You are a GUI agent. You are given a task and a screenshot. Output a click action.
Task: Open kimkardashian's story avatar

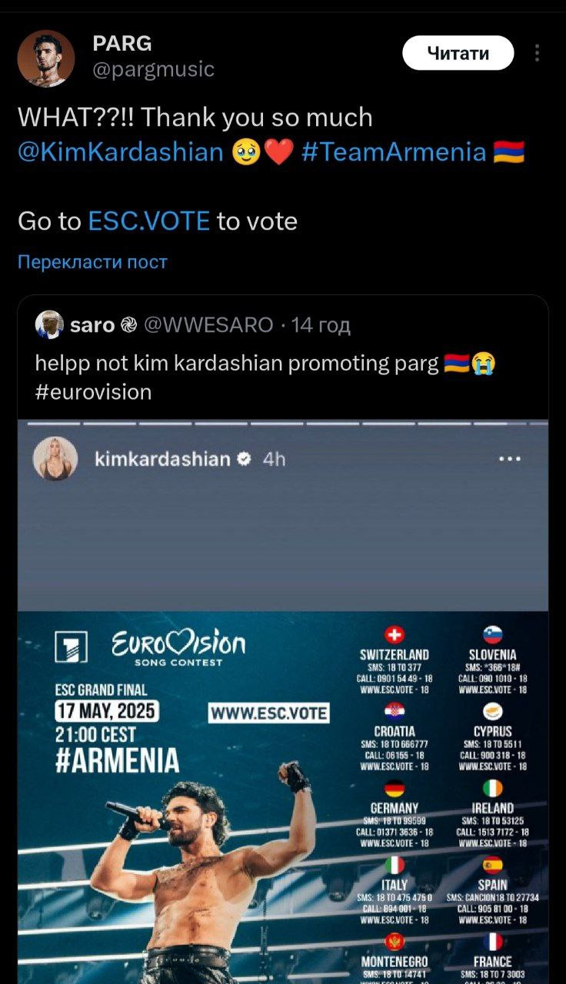click(x=55, y=459)
